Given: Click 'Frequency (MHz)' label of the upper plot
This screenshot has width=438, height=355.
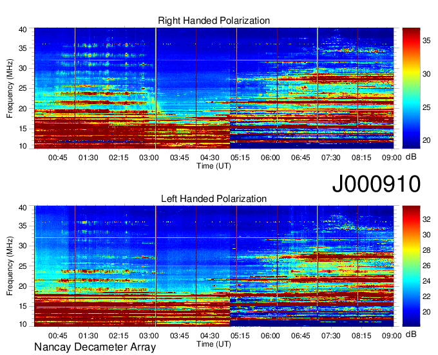Looking at the screenshot, I should coord(10,88).
